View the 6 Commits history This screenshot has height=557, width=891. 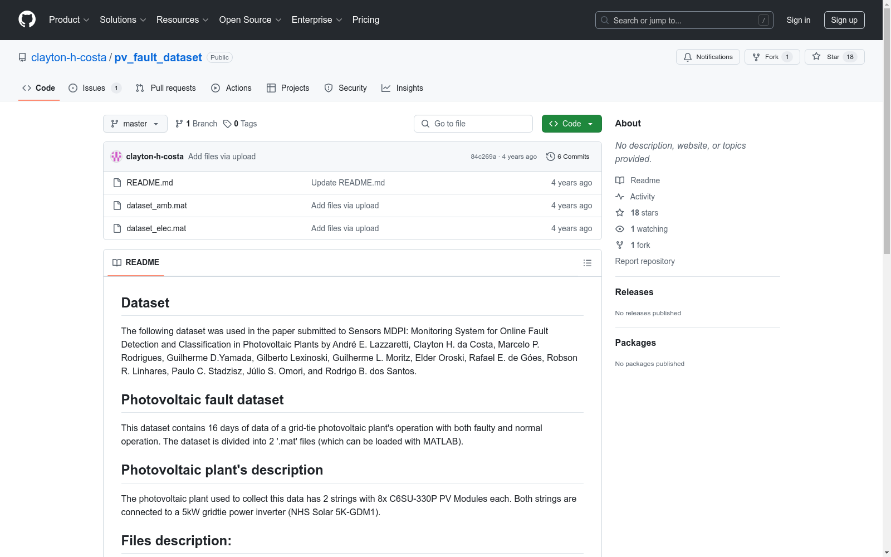pos(568,157)
